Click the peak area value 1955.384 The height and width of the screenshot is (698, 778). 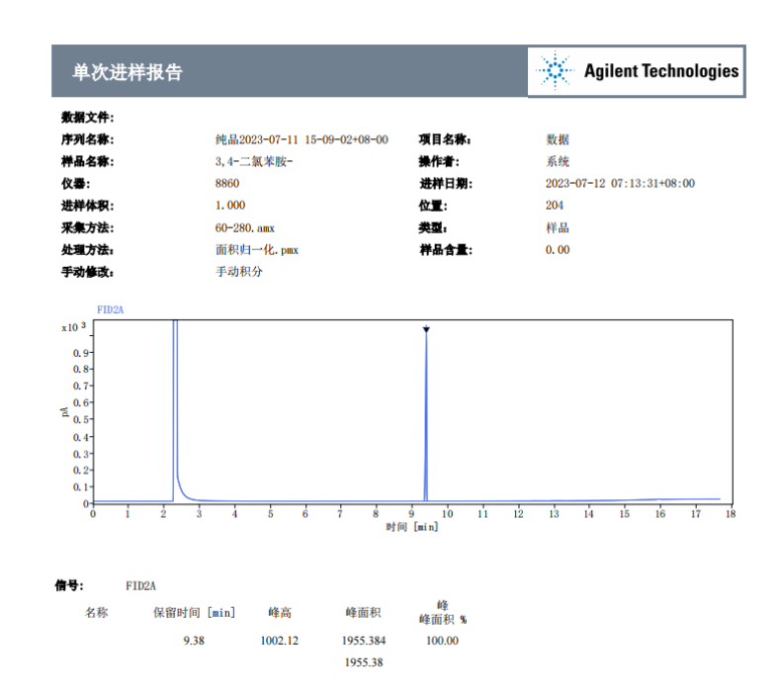click(363, 641)
